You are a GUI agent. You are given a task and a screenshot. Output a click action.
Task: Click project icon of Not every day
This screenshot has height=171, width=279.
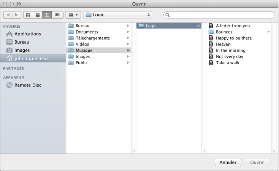211,56
